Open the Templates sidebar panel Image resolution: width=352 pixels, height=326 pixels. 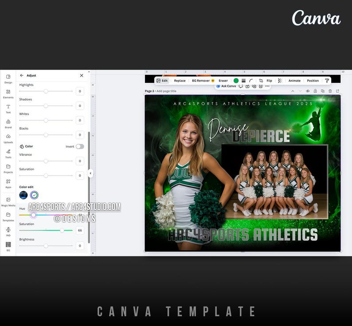click(8, 217)
